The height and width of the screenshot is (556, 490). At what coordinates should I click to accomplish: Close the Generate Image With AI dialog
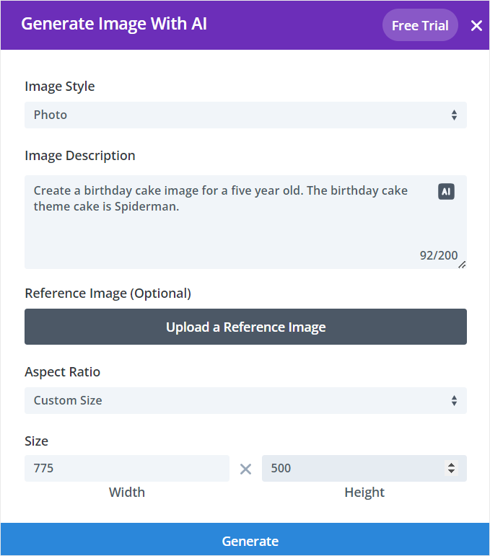(x=476, y=25)
